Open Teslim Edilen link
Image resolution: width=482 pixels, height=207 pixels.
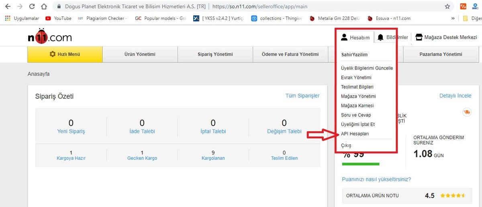pos(284,158)
